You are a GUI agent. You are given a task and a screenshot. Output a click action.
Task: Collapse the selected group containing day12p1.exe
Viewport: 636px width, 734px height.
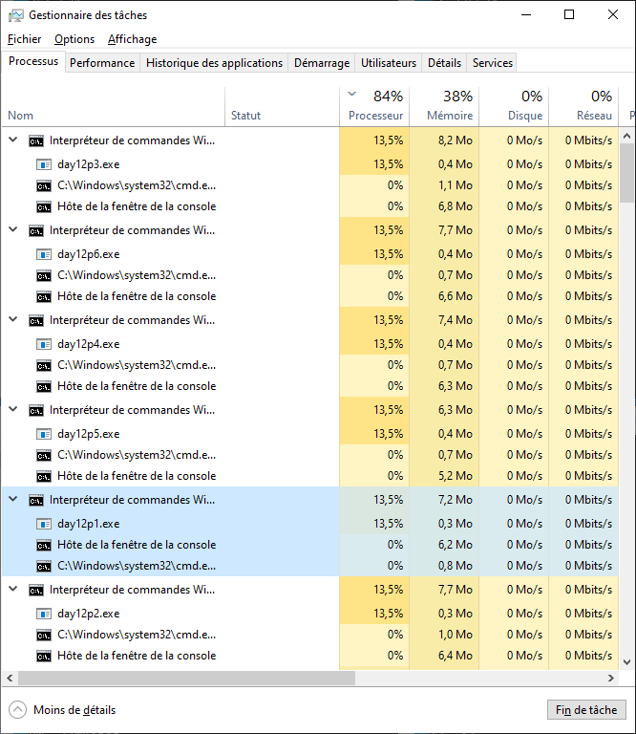point(13,499)
